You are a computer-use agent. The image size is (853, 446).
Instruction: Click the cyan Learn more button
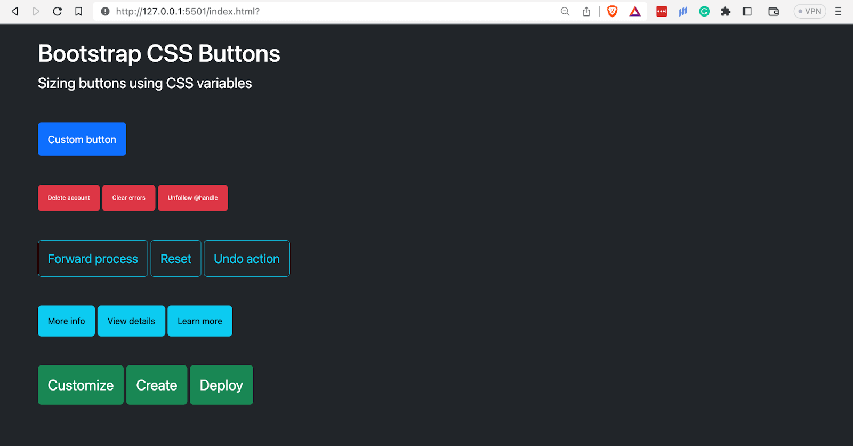199,321
